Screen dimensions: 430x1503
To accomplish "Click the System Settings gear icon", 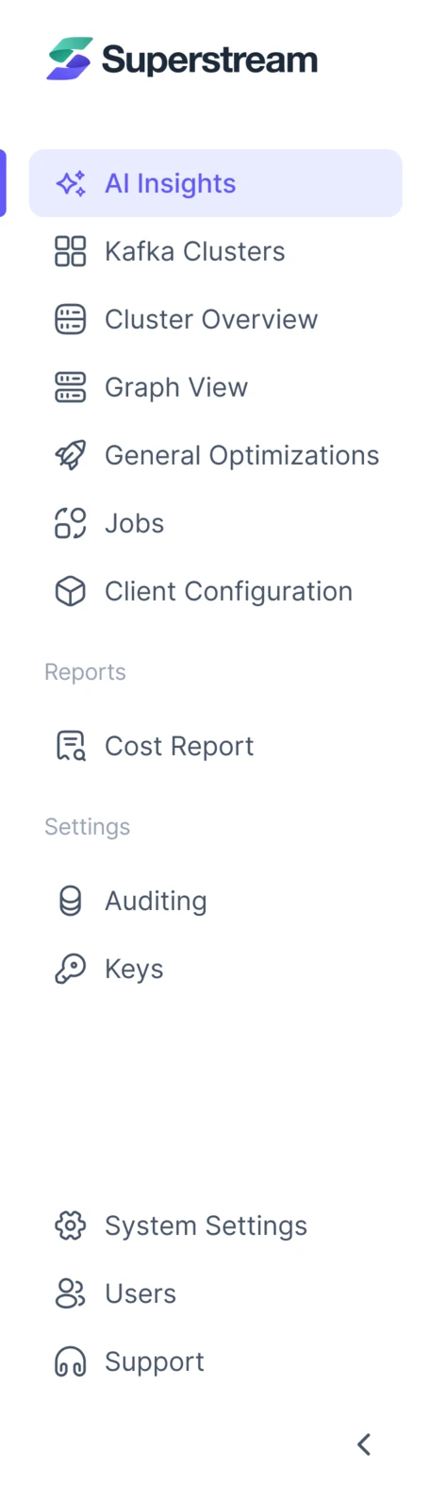I will (x=71, y=1225).
